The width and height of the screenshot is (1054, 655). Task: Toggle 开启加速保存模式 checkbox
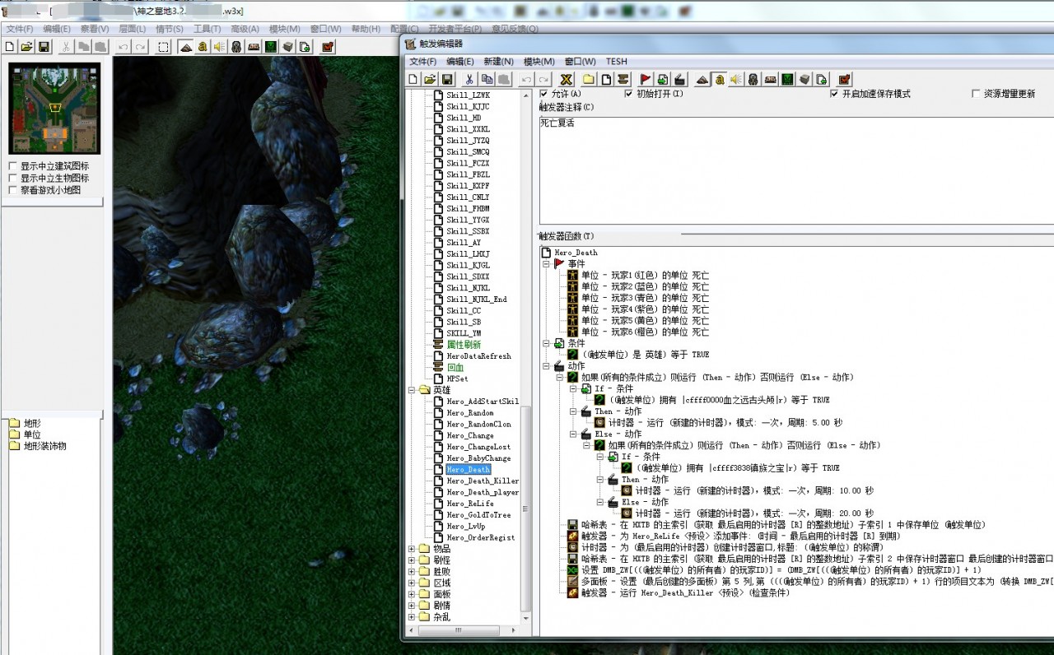834,94
